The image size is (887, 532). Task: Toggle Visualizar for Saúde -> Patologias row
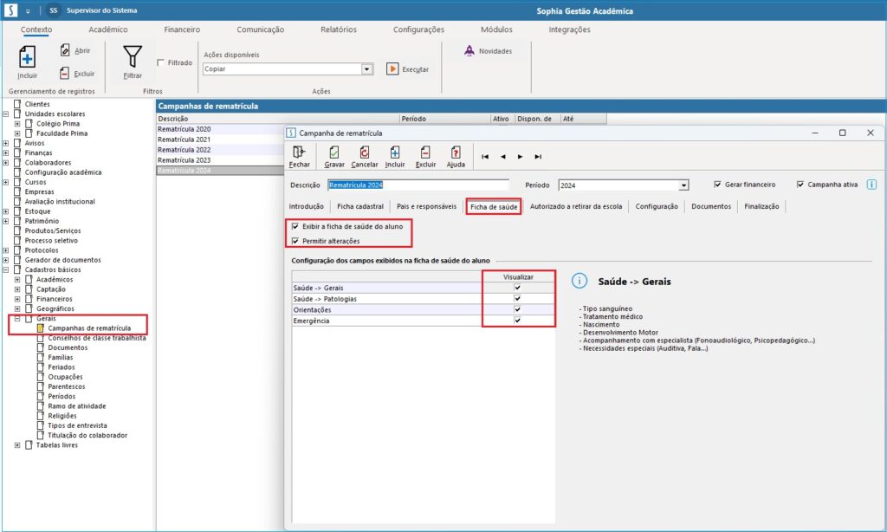pos(517,298)
